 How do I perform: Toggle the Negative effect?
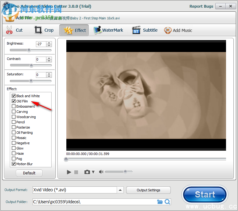(x=14, y=143)
